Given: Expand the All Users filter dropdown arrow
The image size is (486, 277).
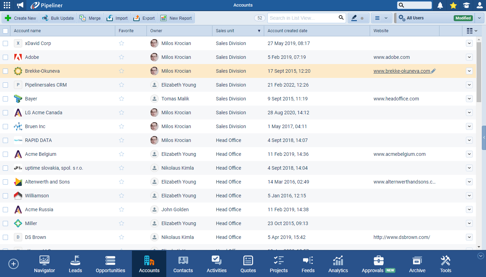Looking at the screenshot, I should [x=479, y=18].
